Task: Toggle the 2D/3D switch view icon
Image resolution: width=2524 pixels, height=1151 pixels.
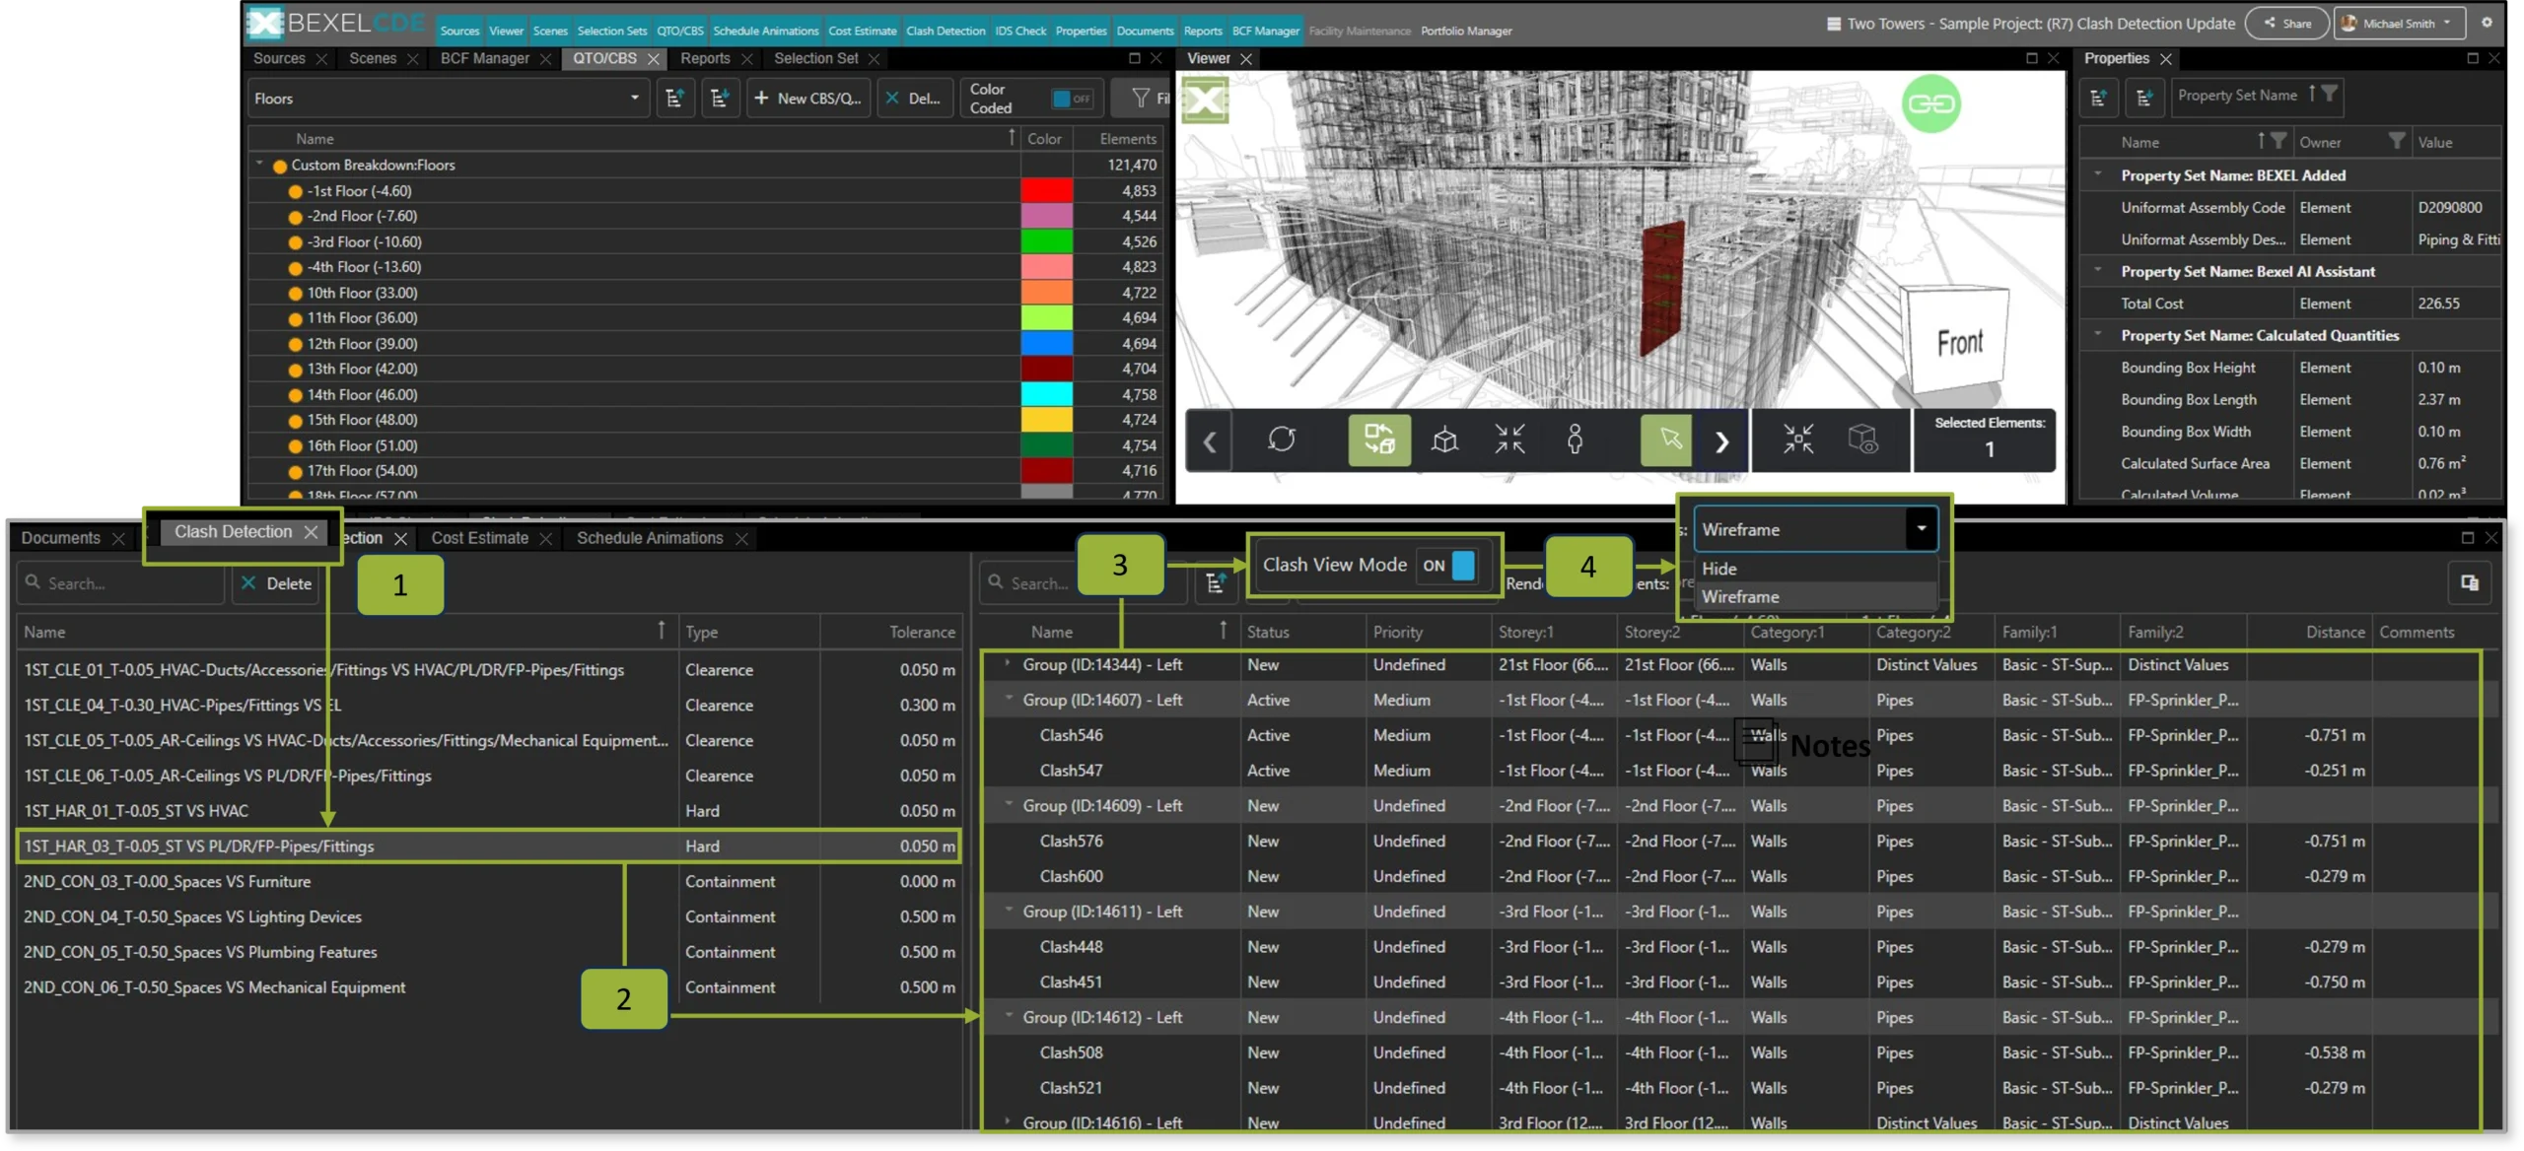Action: (1378, 440)
